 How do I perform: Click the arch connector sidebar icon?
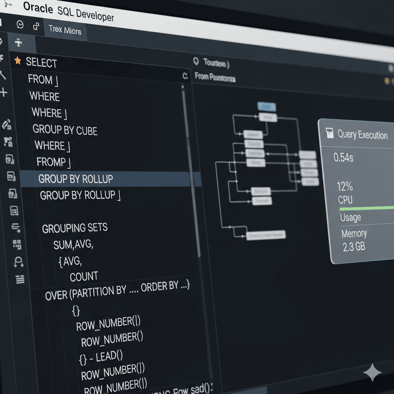(x=18, y=262)
